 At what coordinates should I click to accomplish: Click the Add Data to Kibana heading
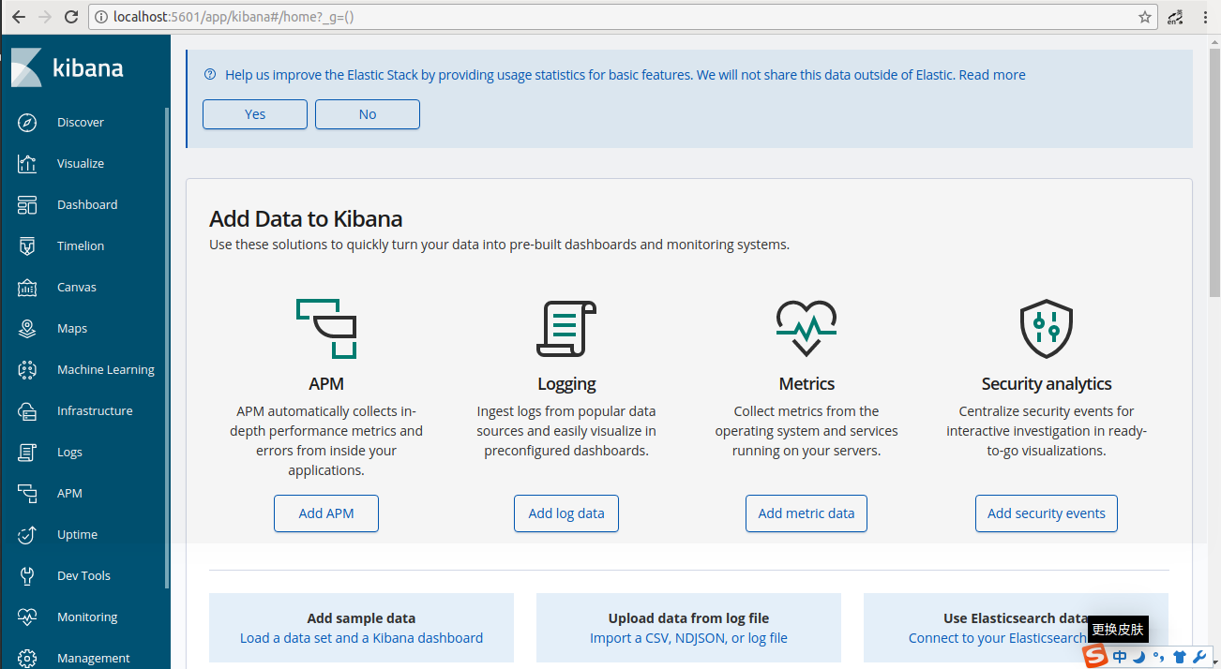click(x=306, y=219)
